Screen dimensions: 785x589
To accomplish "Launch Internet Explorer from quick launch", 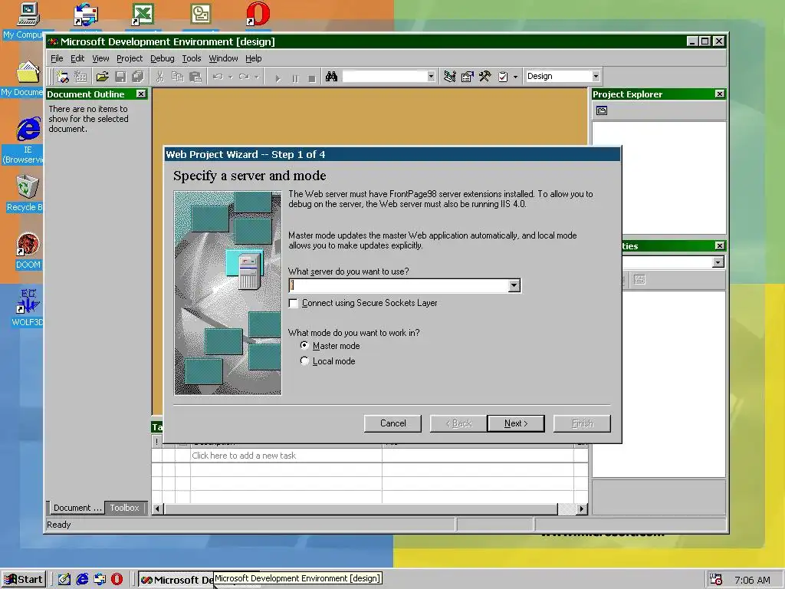I will click(82, 579).
